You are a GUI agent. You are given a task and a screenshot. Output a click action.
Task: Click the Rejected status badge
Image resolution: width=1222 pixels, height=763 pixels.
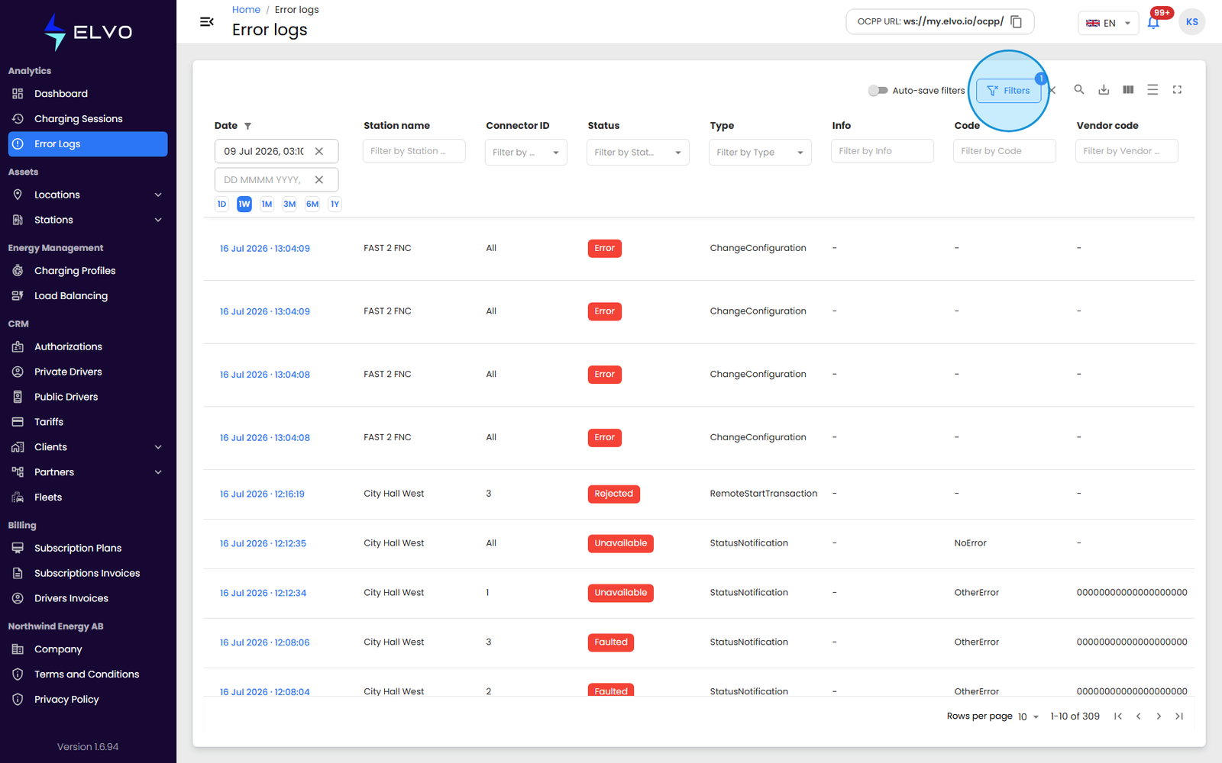tap(613, 494)
